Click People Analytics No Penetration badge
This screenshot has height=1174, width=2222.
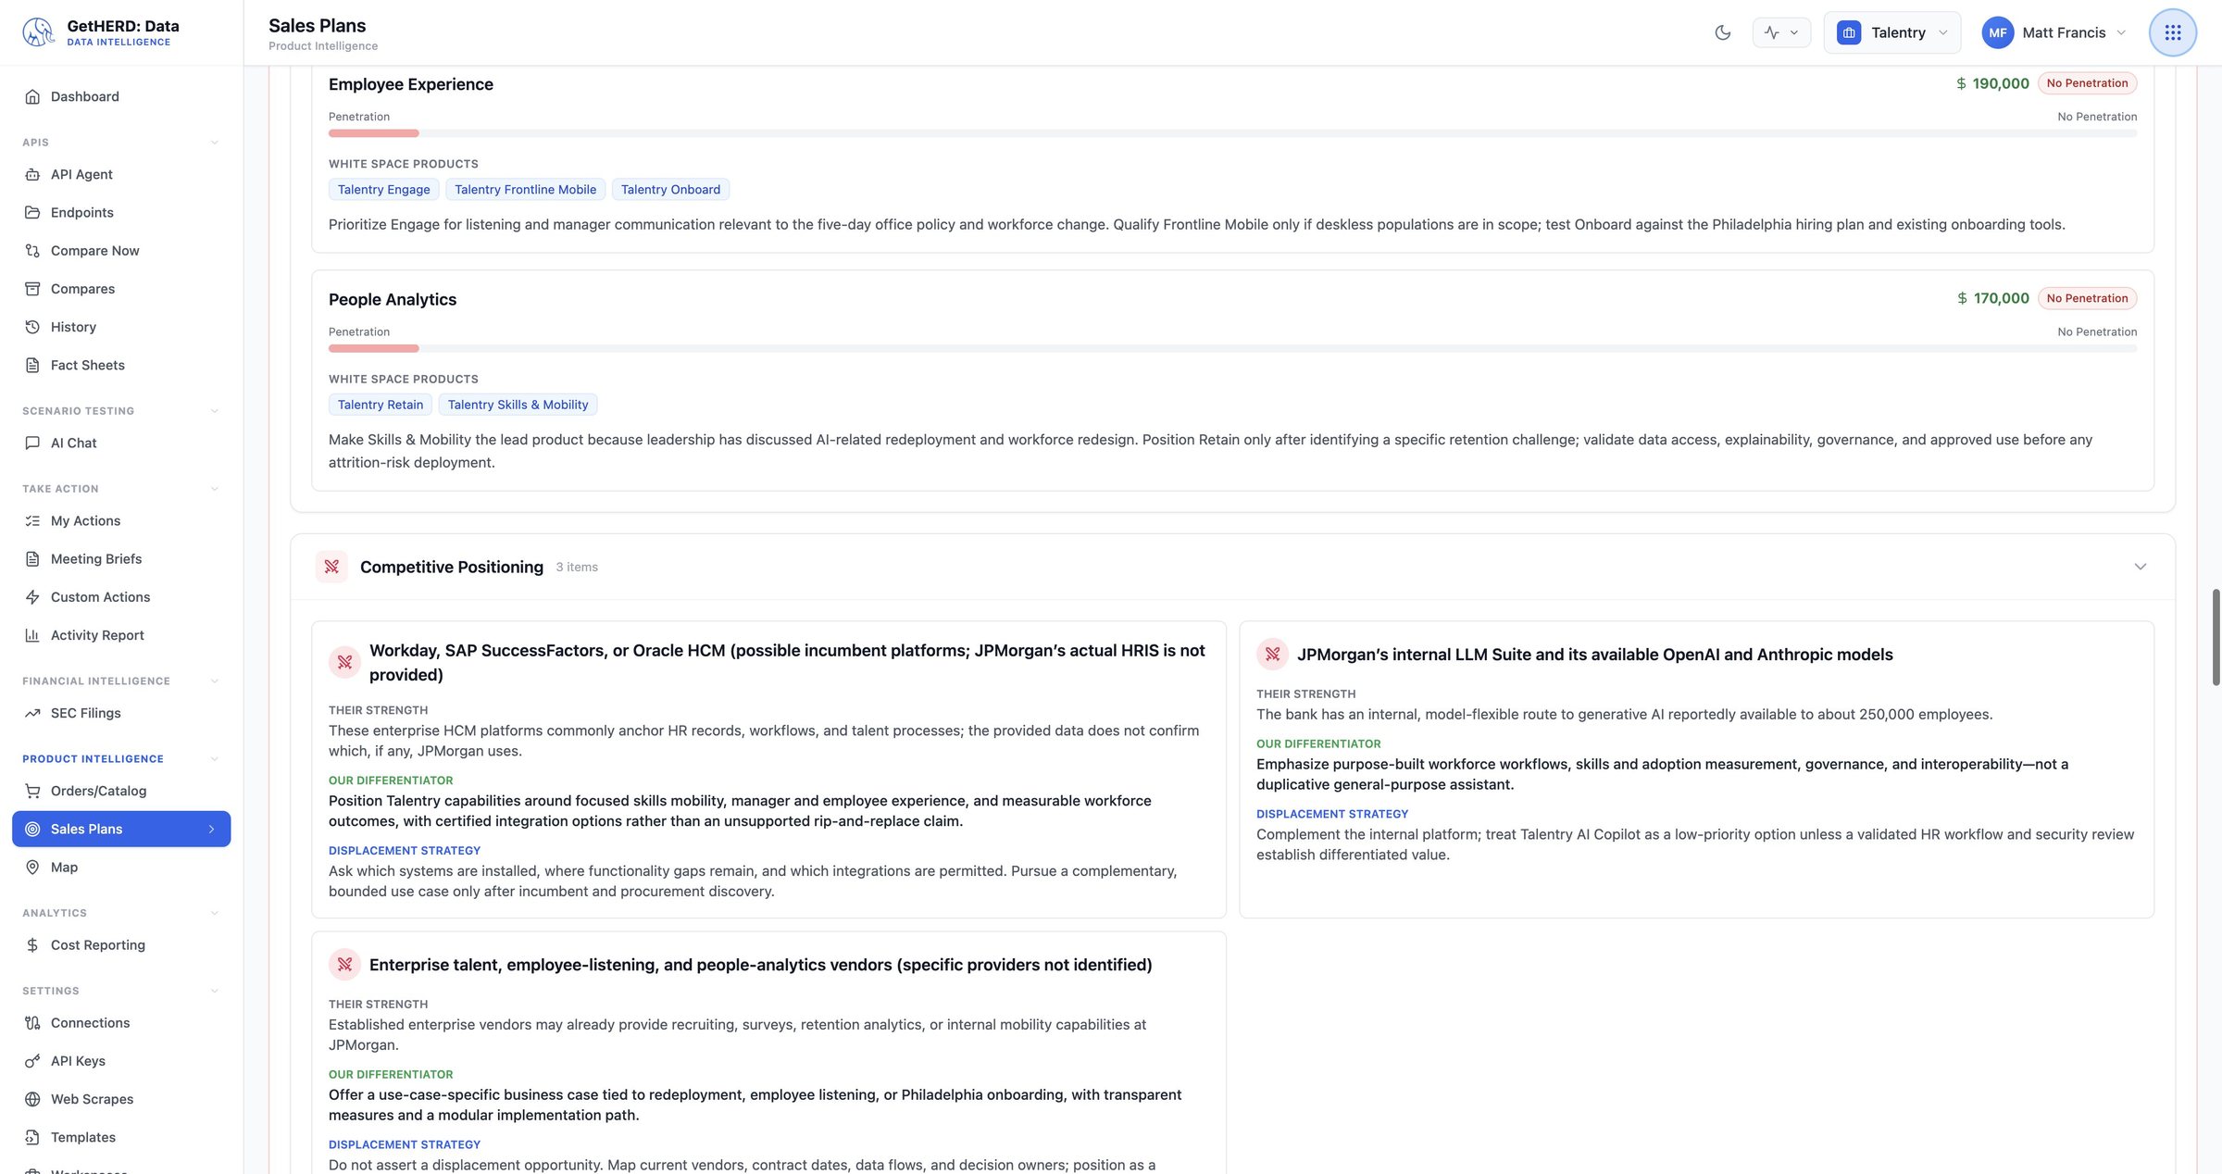(2087, 298)
